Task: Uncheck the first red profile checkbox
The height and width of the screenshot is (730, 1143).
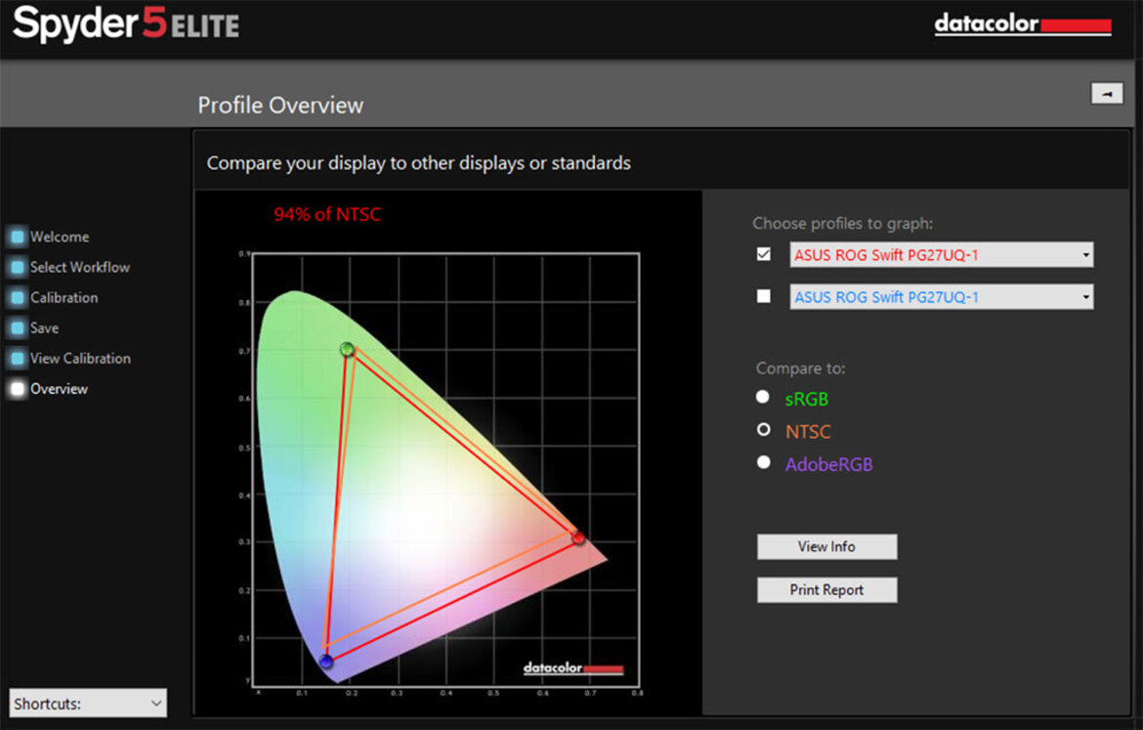Action: tap(763, 254)
